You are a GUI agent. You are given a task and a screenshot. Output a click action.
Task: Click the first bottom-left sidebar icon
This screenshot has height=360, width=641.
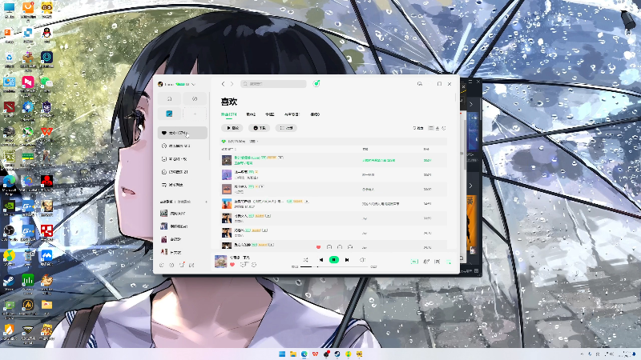click(162, 266)
